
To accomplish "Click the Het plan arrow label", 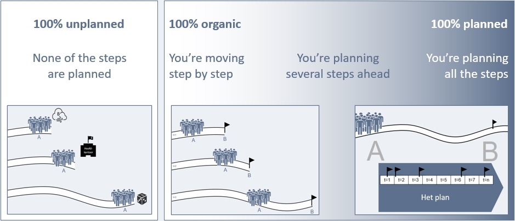I will coord(435,197).
